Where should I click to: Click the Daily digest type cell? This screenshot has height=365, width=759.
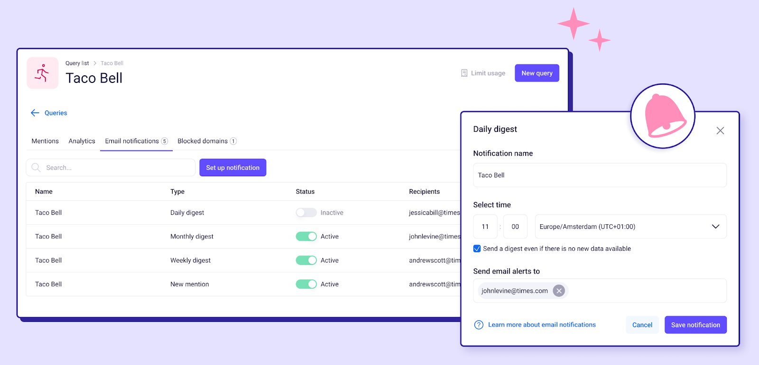click(187, 212)
